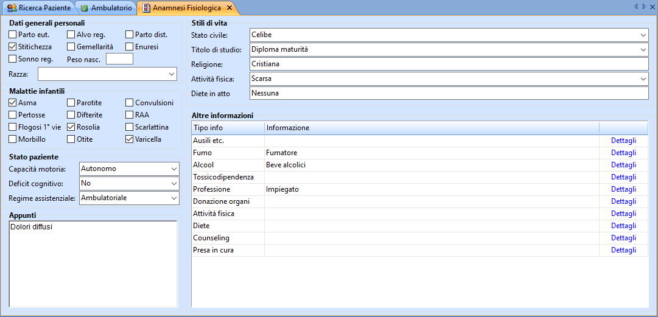Screen dimensions: 658x317
Task: Click the Ambulatorio tab book icon
Action: pyautogui.click(x=85, y=7)
